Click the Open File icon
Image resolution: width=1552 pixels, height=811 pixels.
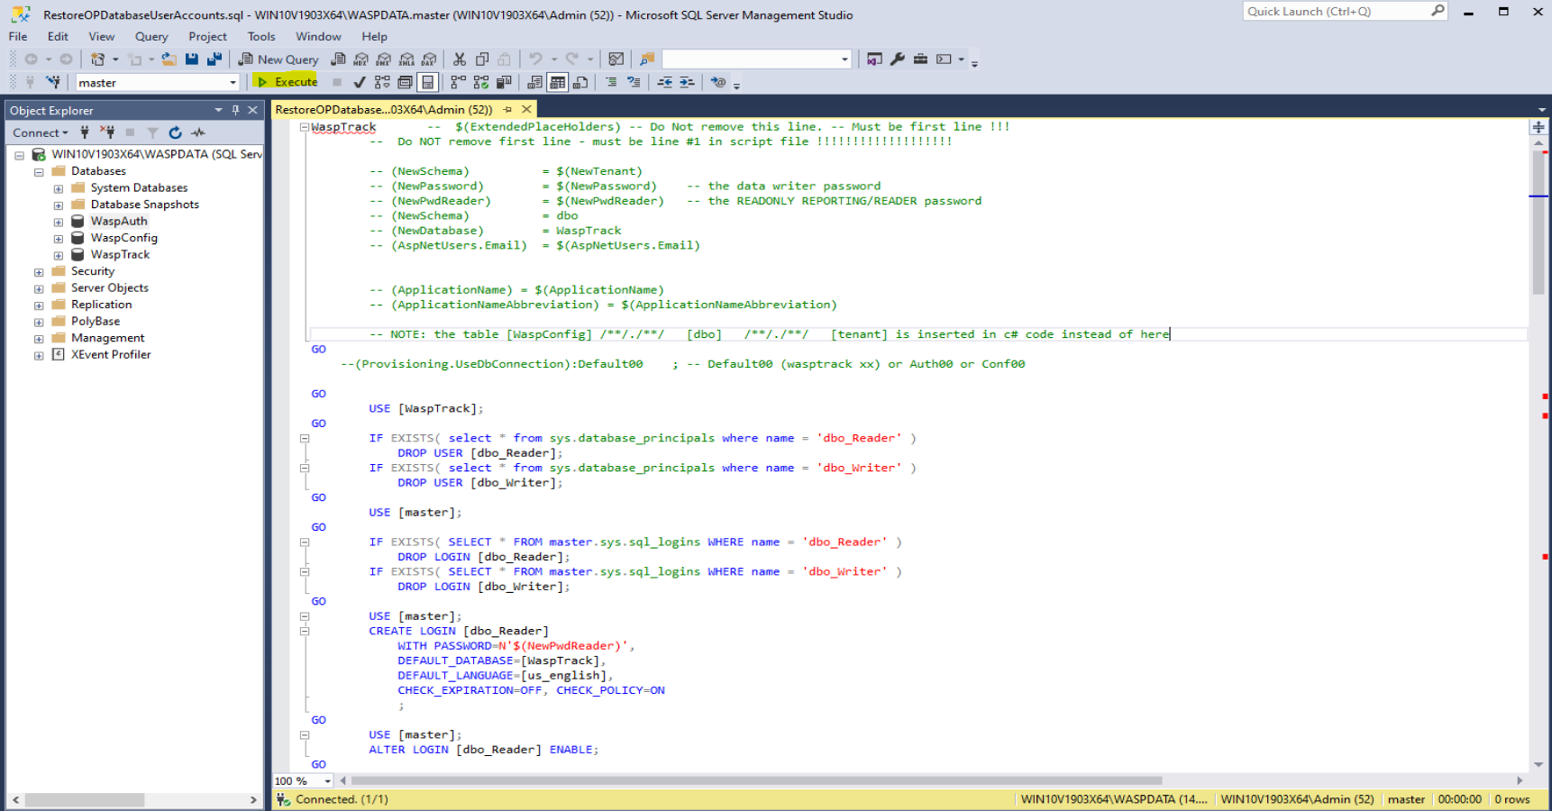169,59
